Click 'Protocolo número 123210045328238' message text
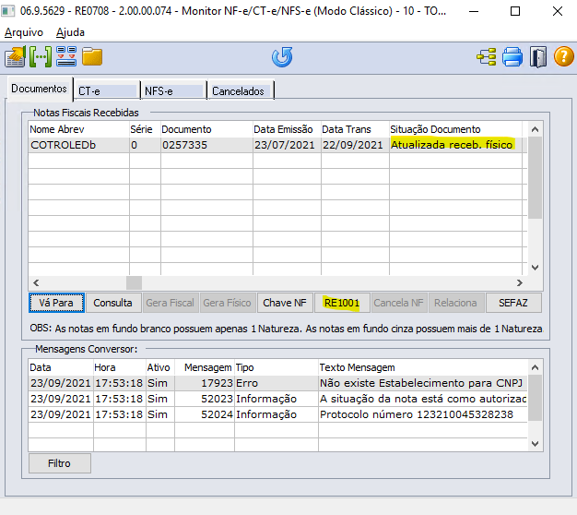Image resolution: width=577 pixels, height=515 pixels. tap(417, 414)
